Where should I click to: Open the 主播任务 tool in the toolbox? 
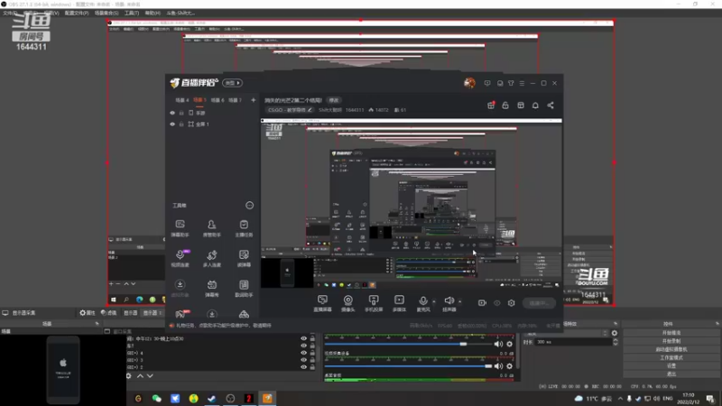point(244,228)
